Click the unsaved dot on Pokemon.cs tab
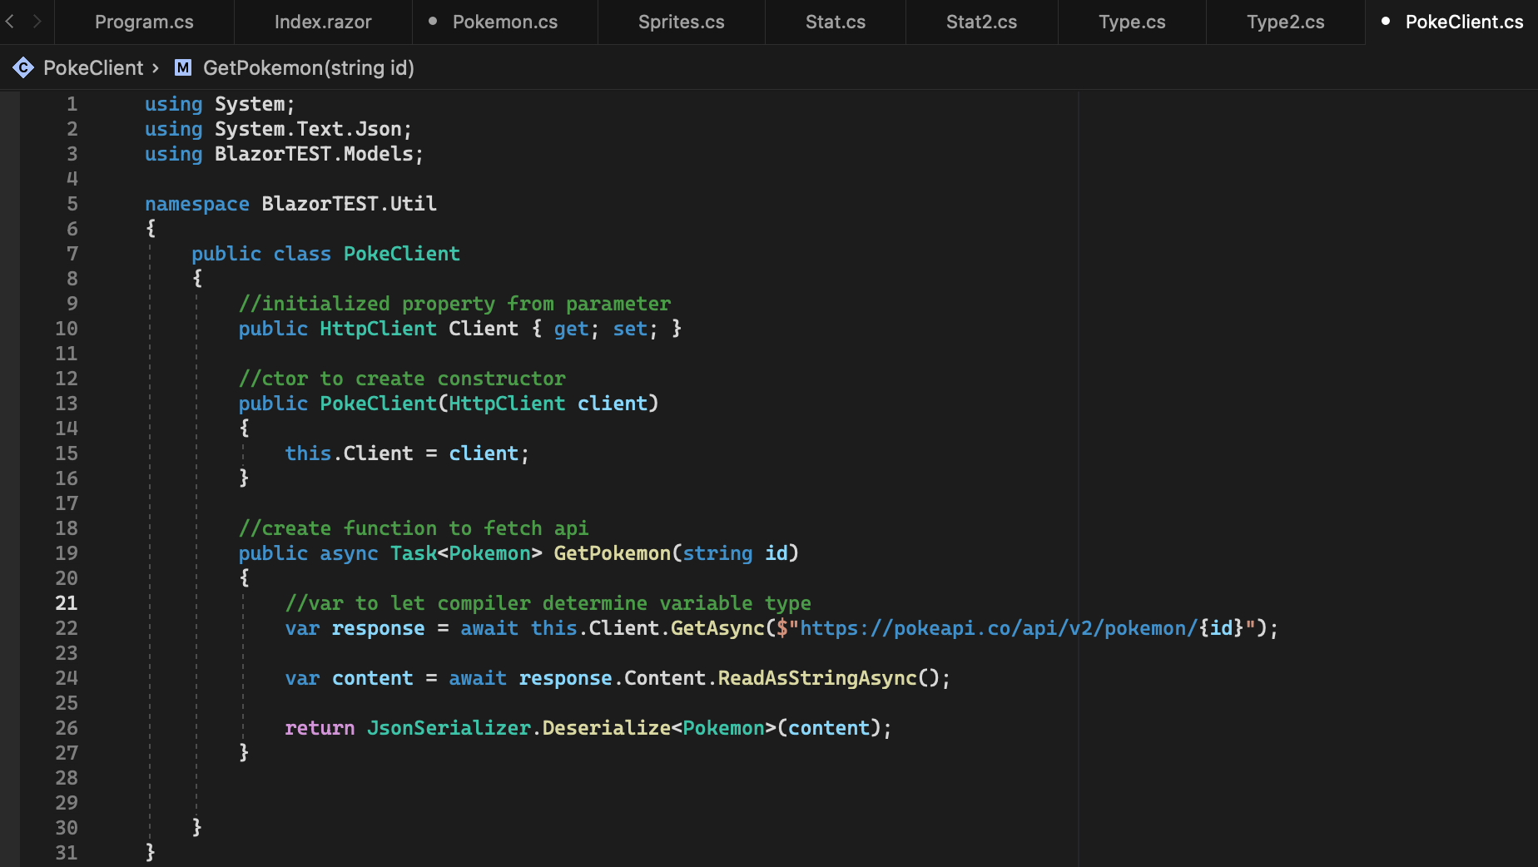Viewport: 1538px width, 867px height. pyautogui.click(x=433, y=22)
